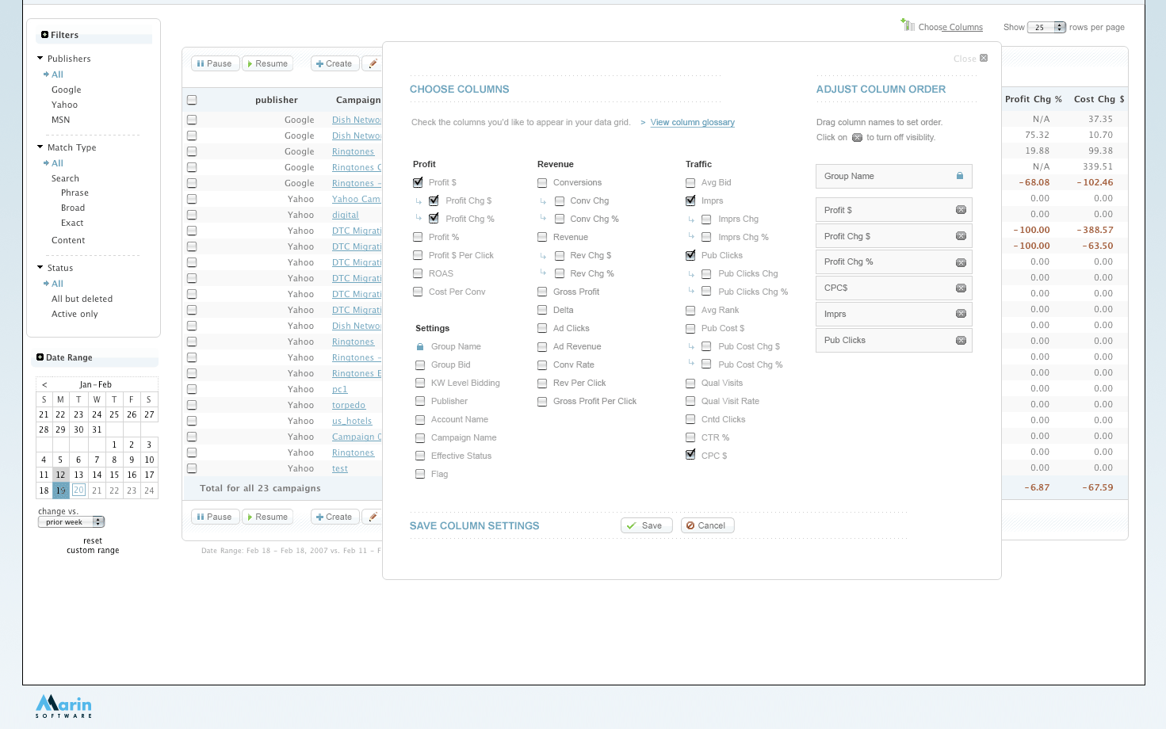1166x729 pixels.
Task: Close the Choose Columns dialog
Action: pyautogui.click(x=983, y=58)
